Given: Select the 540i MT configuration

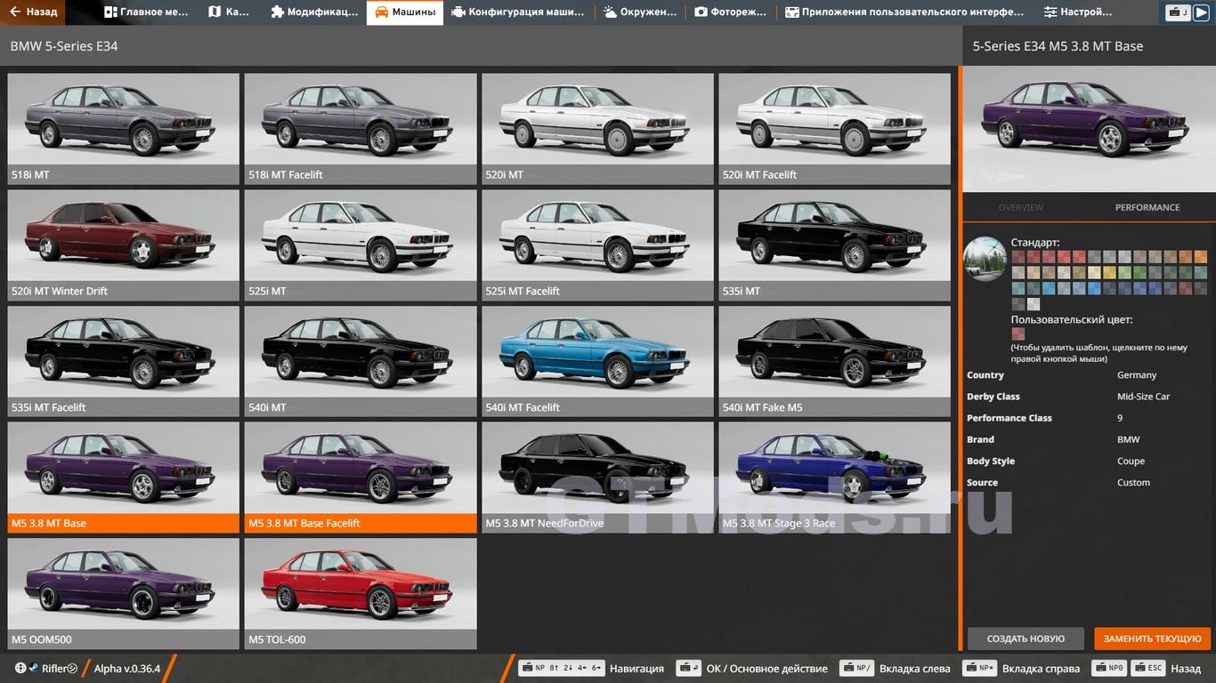Looking at the screenshot, I should point(361,361).
